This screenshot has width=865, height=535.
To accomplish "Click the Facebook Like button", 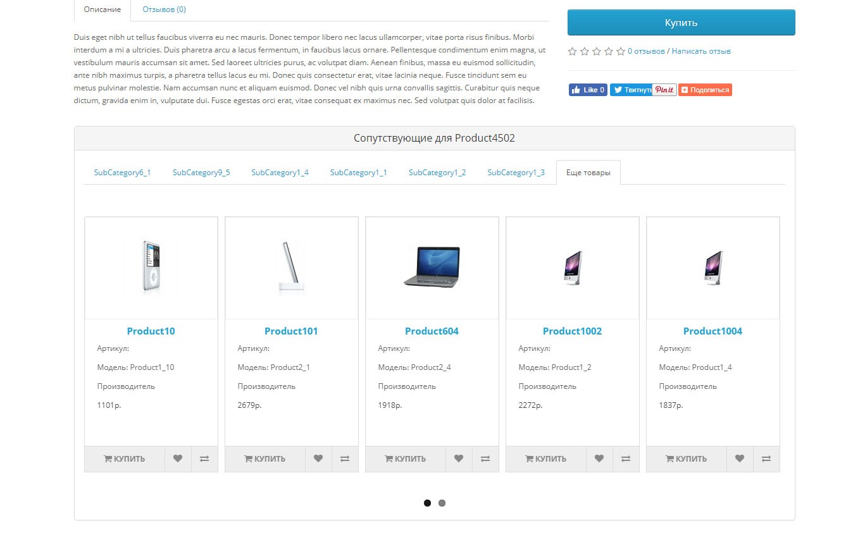I will point(588,90).
